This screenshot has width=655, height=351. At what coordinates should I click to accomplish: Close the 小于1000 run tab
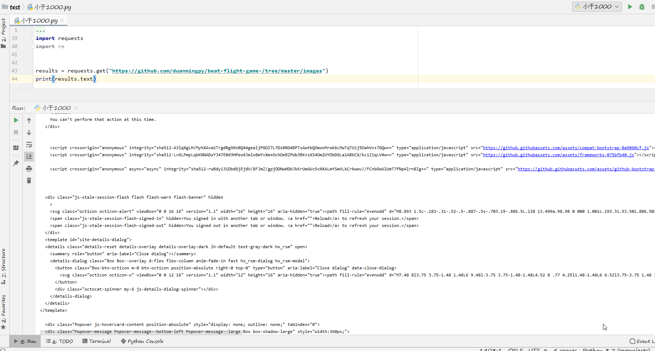point(76,108)
